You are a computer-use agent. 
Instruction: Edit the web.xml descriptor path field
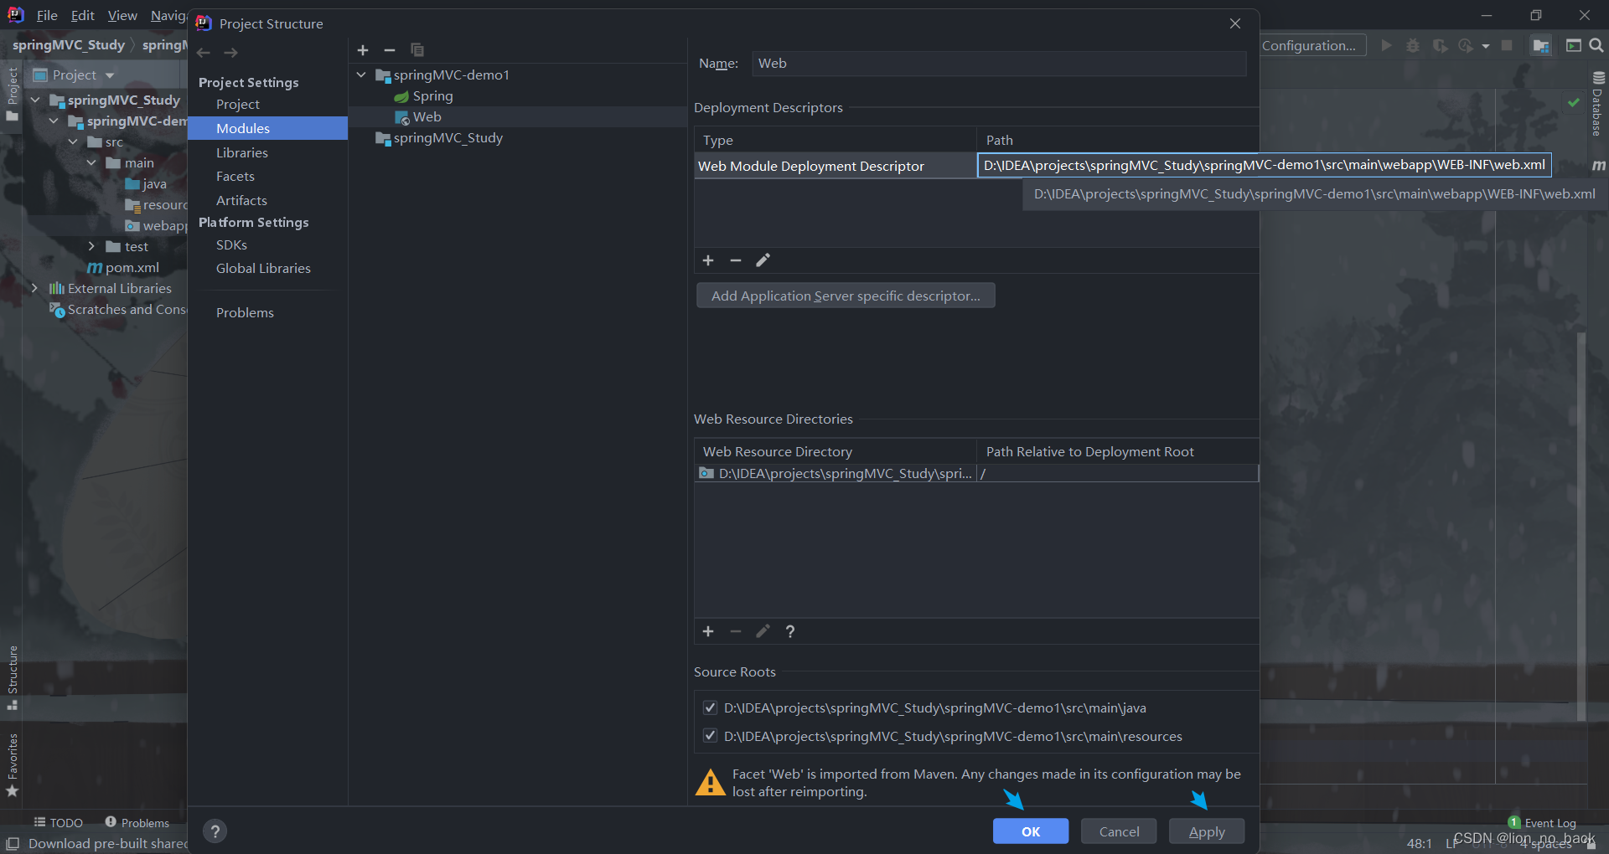coord(1265,165)
